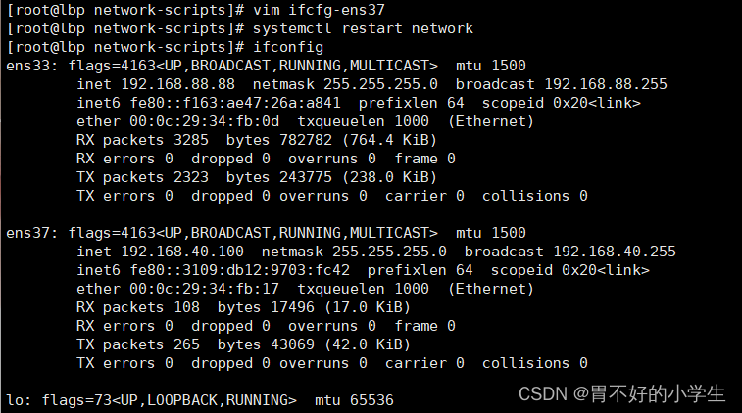Select the IP address 192.168.40.100

coord(176,252)
